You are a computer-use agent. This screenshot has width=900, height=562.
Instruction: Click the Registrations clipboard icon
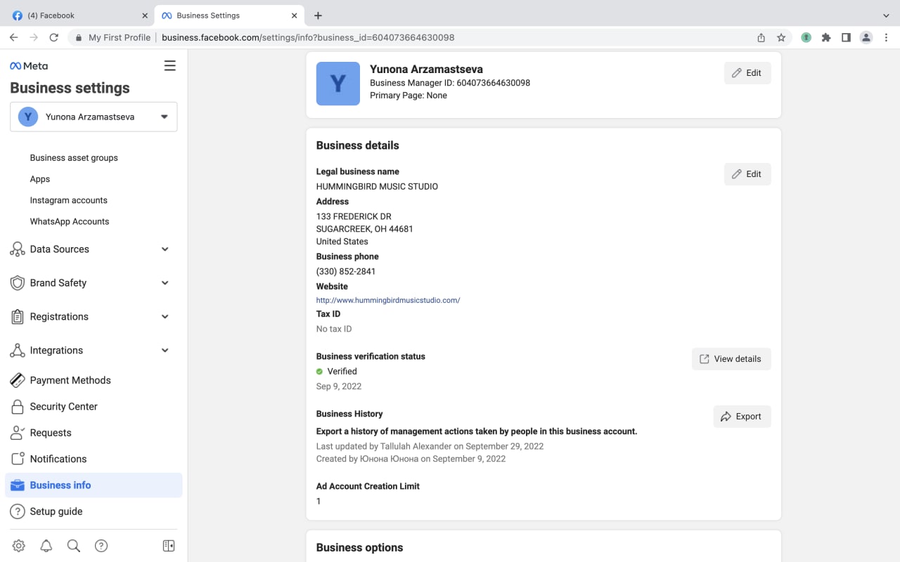pyautogui.click(x=18, y=317)
